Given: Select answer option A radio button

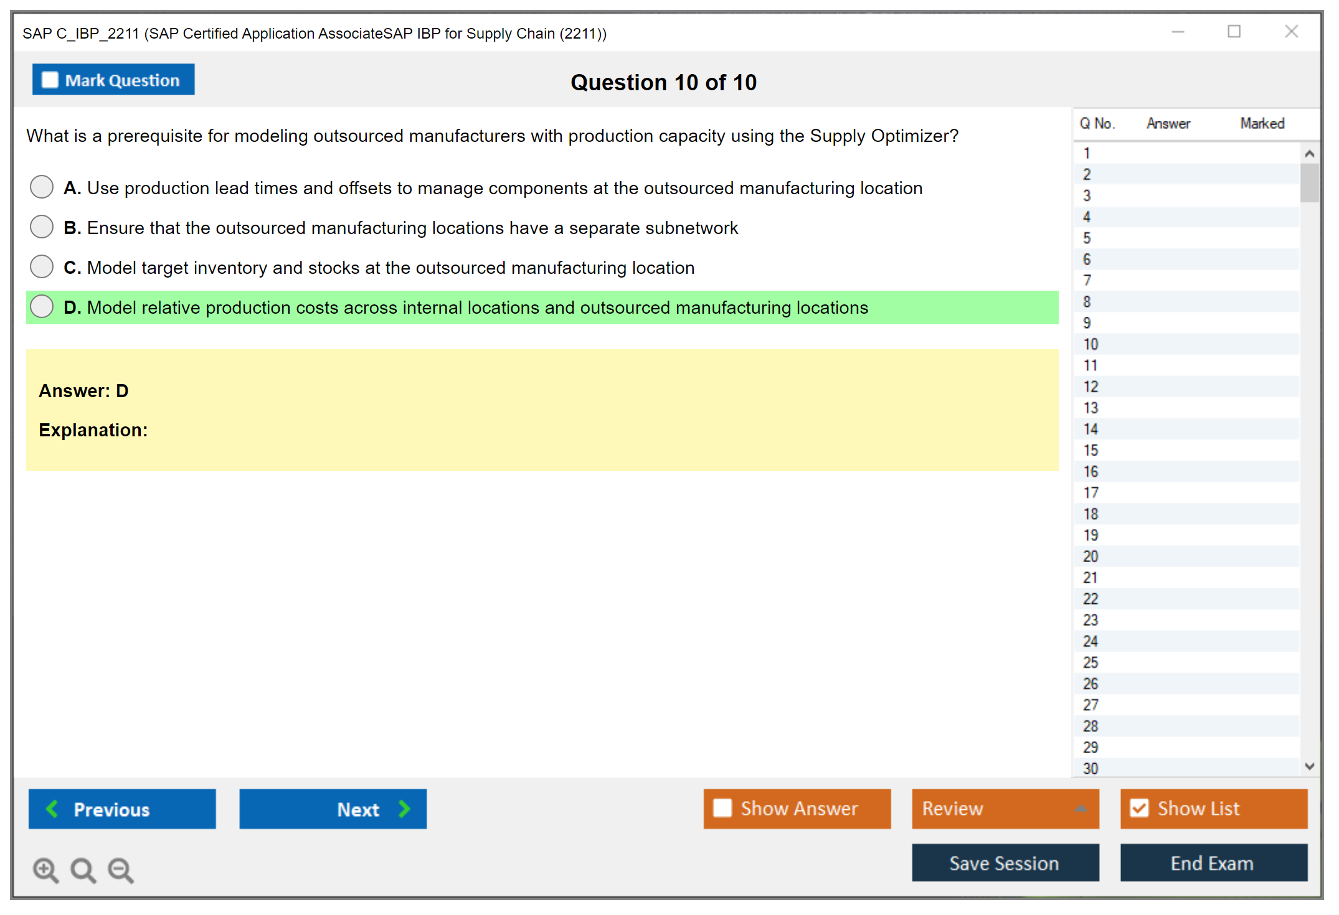Looking at the screenshot, I should [42, 187].
